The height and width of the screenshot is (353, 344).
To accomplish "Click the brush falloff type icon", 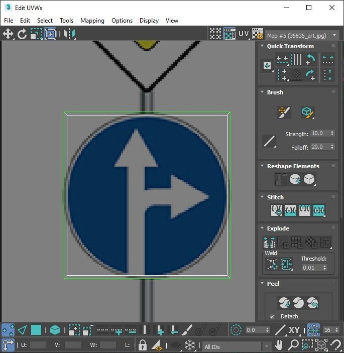I will [269, 142].
